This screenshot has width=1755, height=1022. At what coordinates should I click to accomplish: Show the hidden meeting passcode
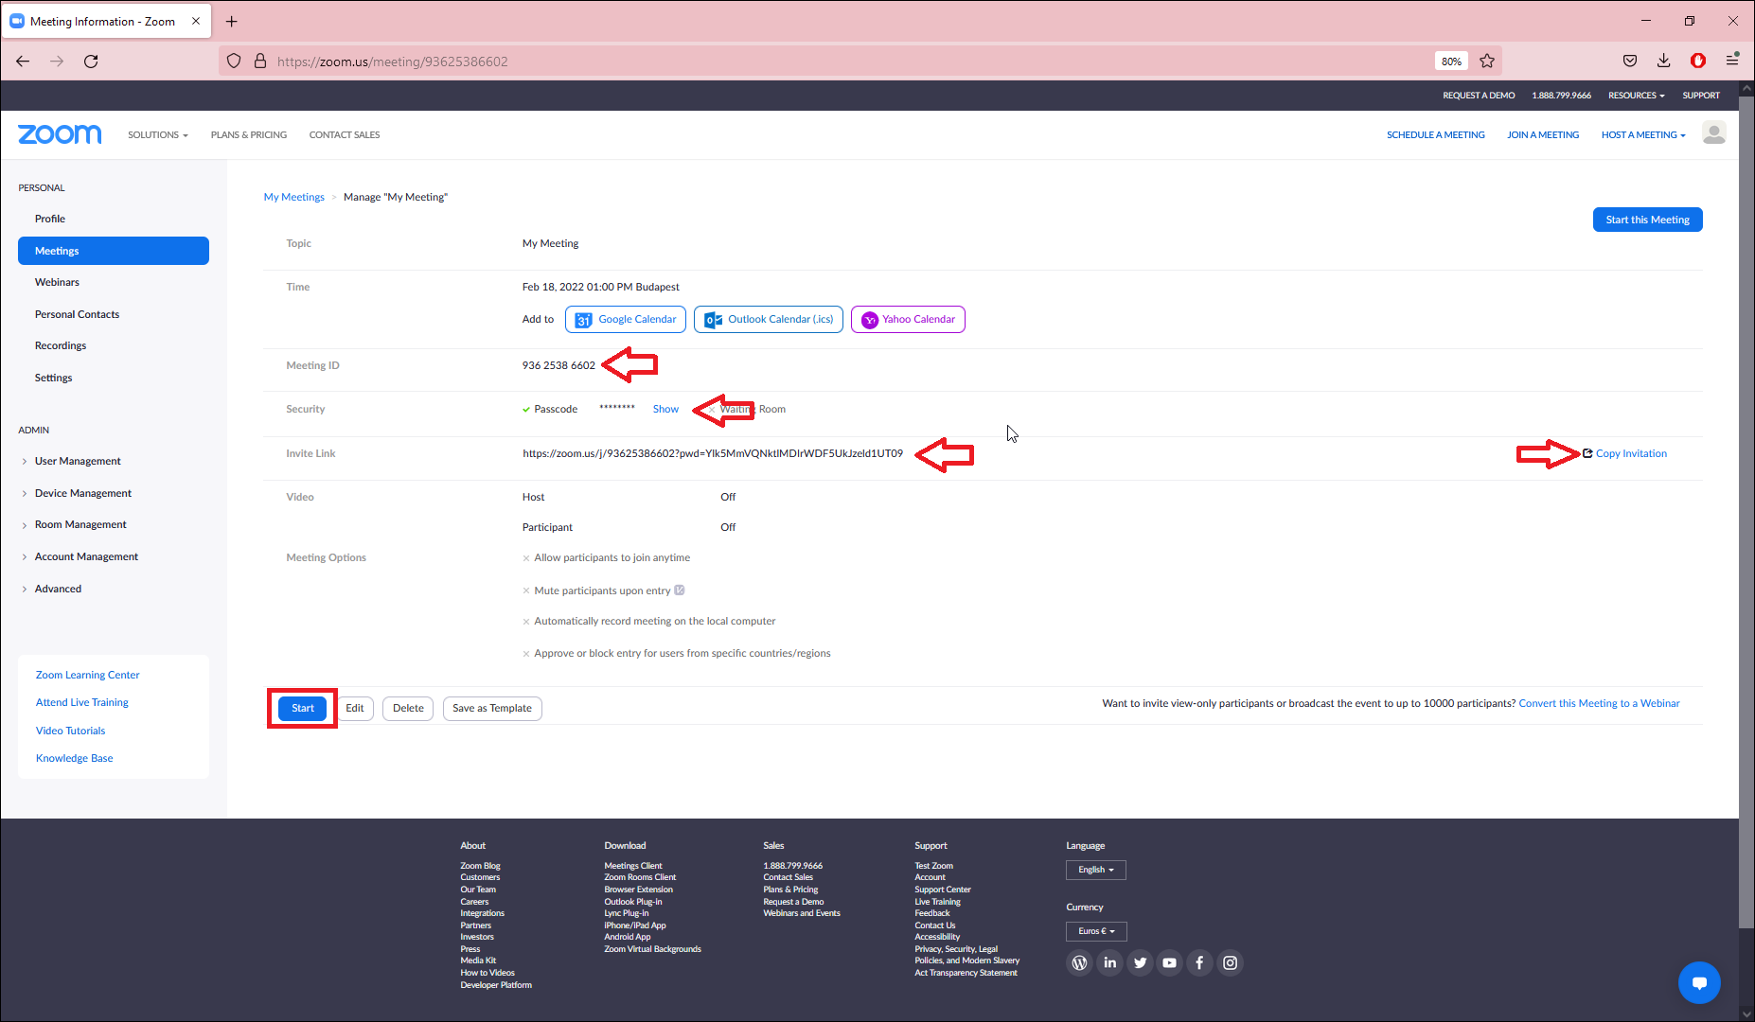tap(665, 409)
